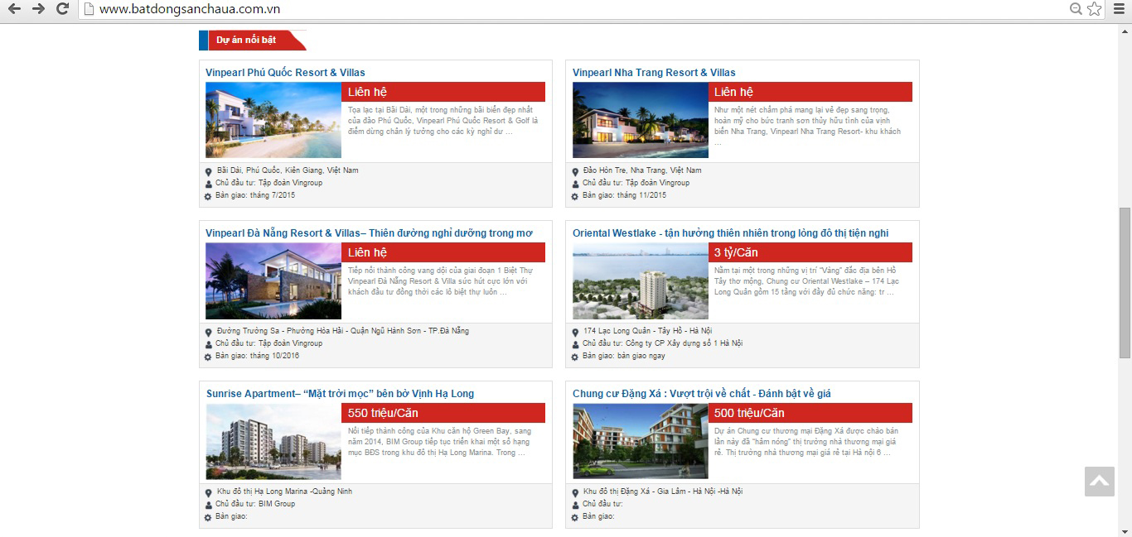Click handover gear icon beside tháng 11/2015
This screenshot has height=537, width=1132.
[575, 197]
